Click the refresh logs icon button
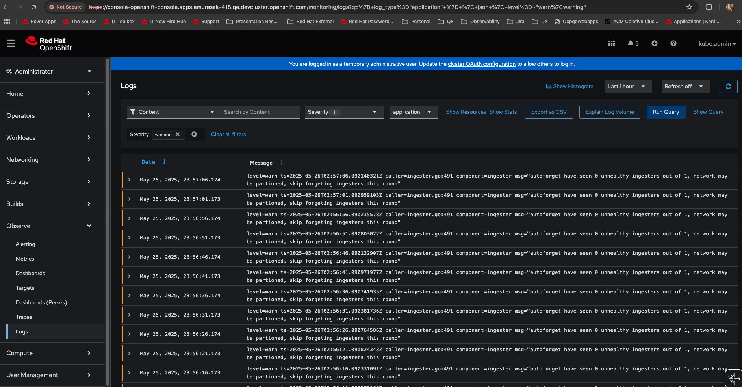 click(728, 86)
